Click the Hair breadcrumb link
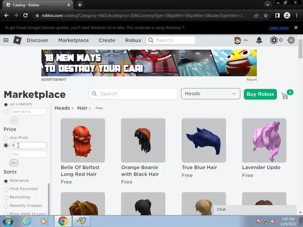Viewport: 303px width, 227px height. [82, 108]
